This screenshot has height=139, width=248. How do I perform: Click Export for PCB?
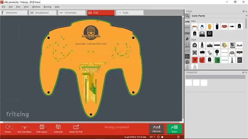click(x=76, y=128)
